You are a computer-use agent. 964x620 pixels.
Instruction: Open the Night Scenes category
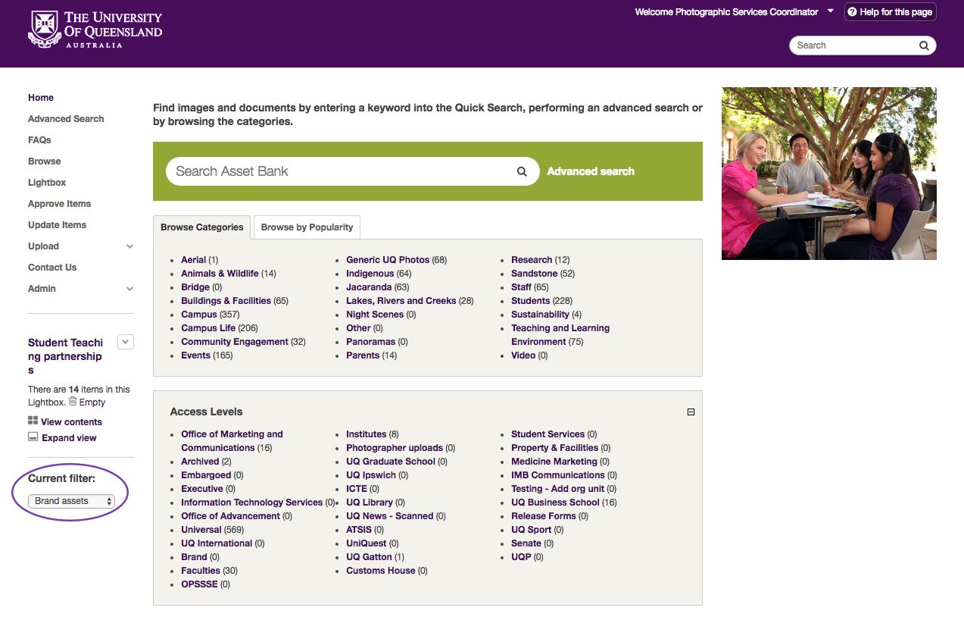(375, 315)
